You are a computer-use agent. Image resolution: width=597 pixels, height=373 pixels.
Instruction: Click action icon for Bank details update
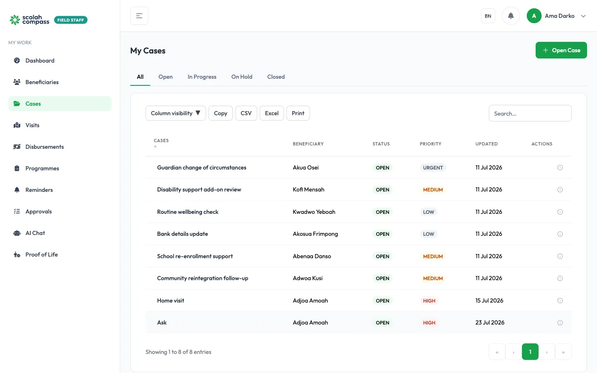point(560,234)
